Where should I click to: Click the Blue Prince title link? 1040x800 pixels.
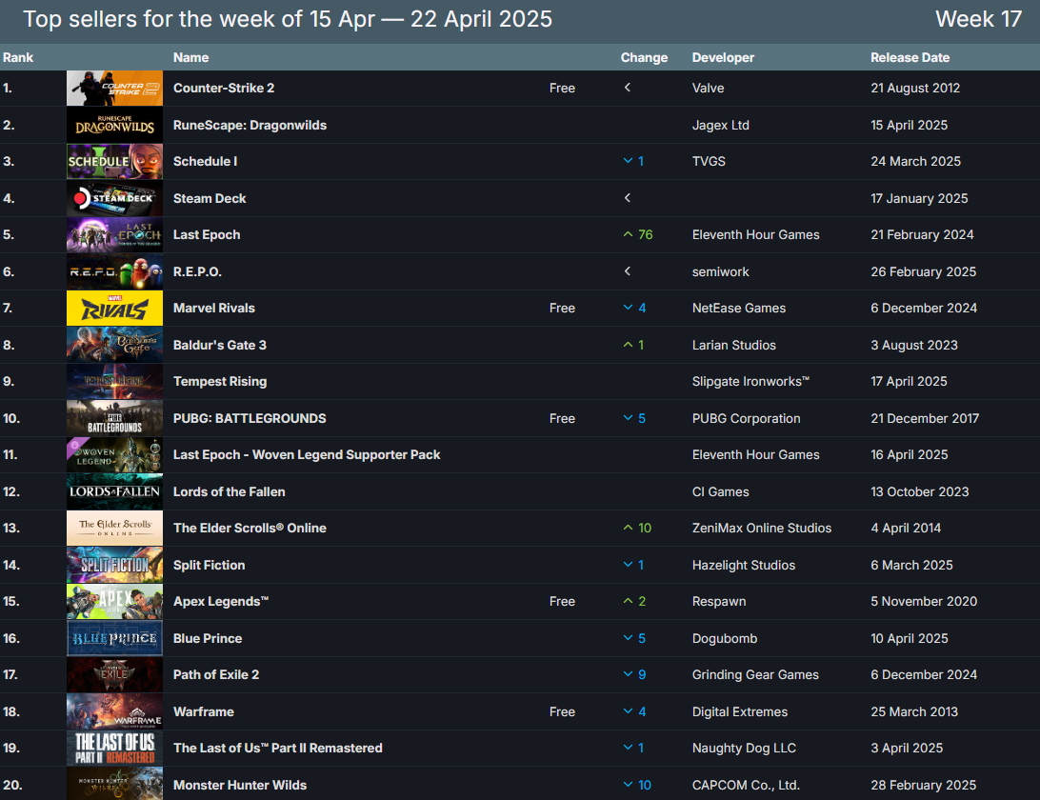pyautogui.click(x=208, y=638)
